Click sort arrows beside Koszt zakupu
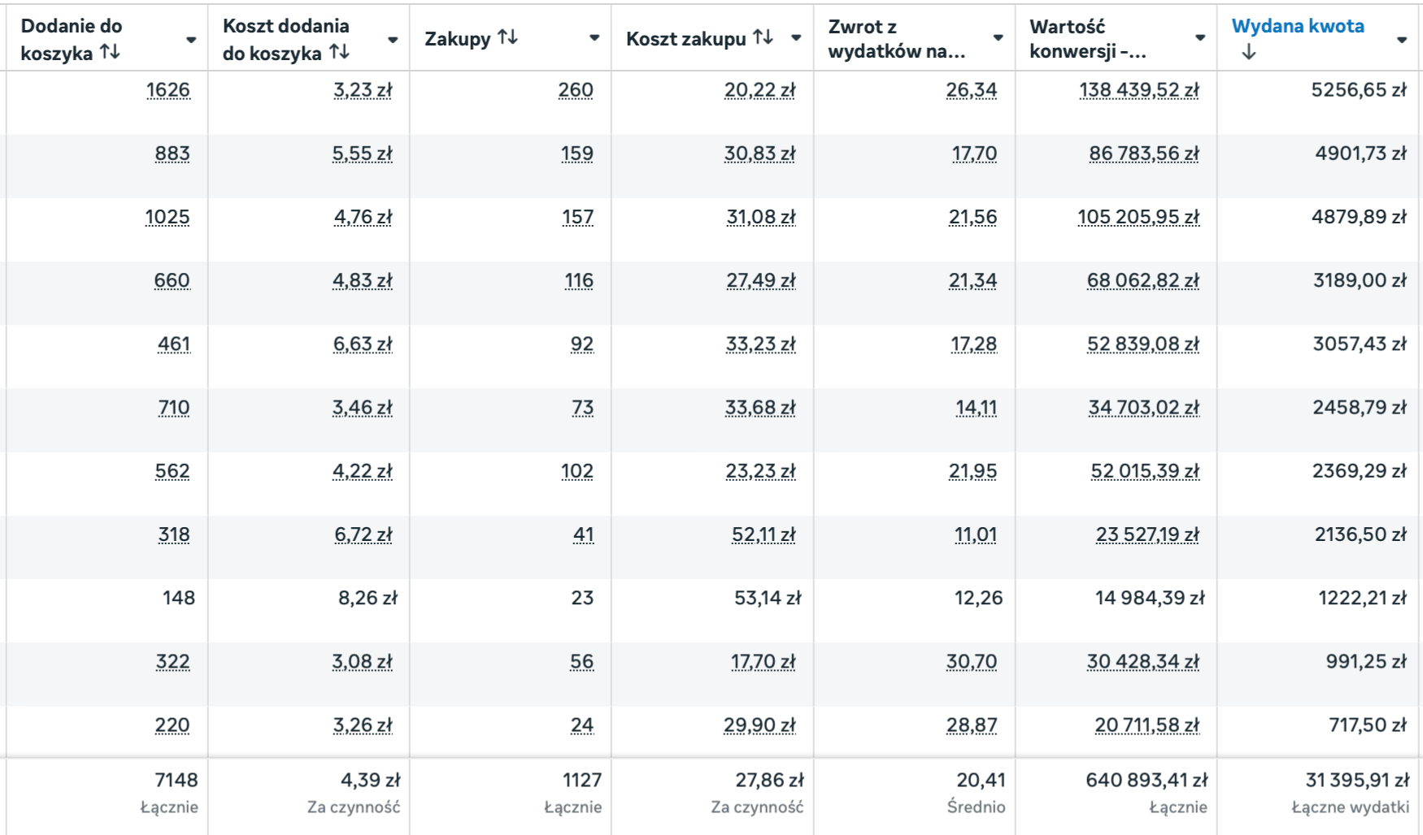 click(x=763, y=37)
